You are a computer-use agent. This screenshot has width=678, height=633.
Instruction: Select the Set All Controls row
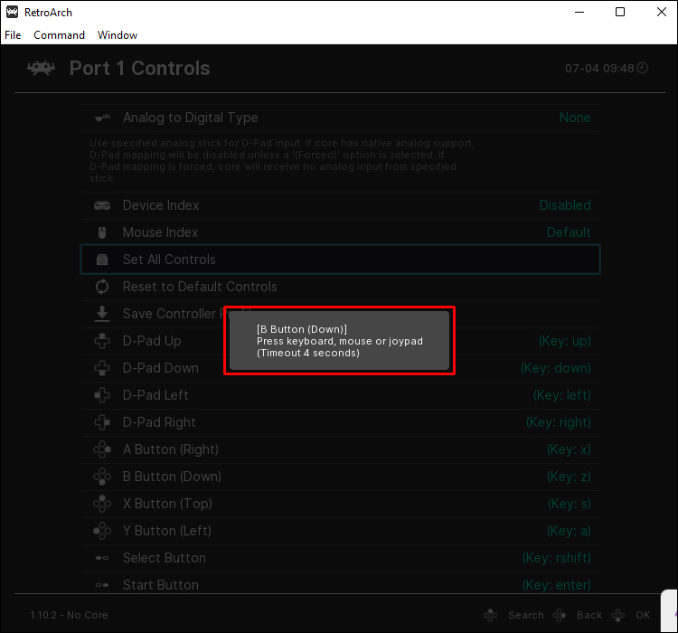click(340, 260)
